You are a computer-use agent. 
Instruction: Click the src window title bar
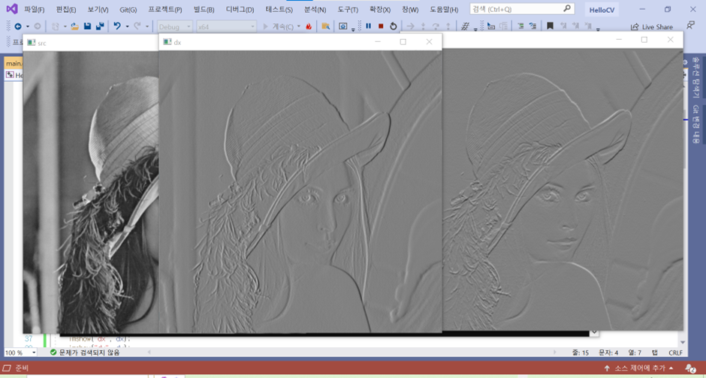[x=90, y=43]
